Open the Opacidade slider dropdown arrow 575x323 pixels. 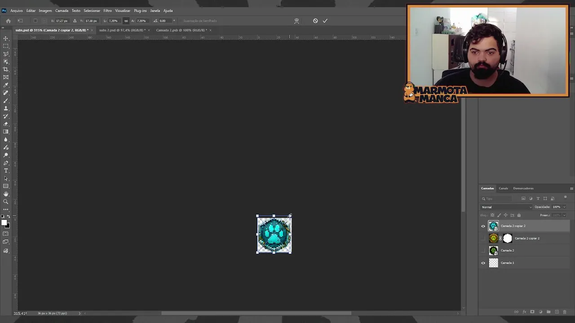click(x=564, y=207)
